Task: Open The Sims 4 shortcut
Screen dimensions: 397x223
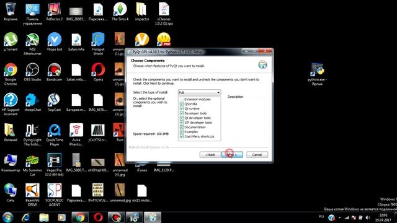Action: tap(120, 12)
